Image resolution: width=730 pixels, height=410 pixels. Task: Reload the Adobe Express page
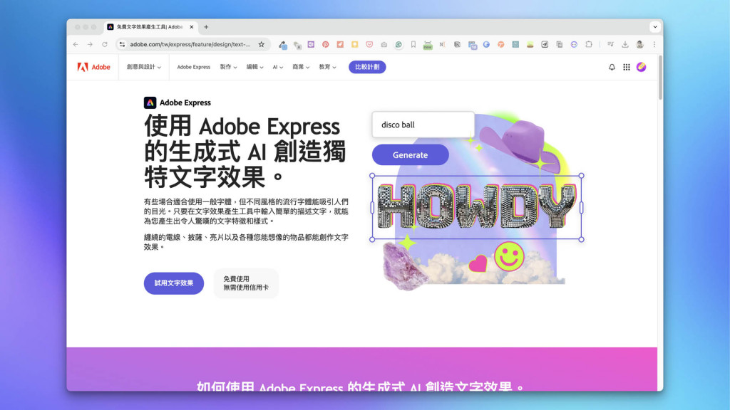pyautogui.click(x=105, y=45)
